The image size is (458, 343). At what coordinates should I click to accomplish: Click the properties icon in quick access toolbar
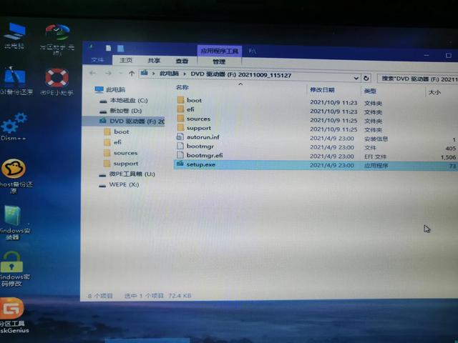tap(108, 48)
